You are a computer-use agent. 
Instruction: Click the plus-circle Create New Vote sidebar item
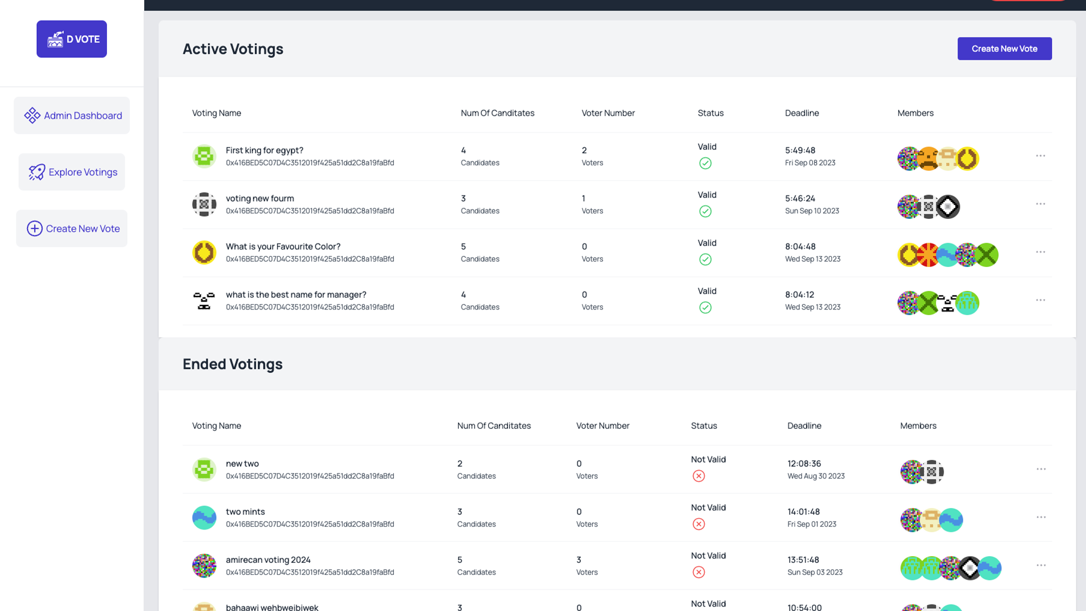(72, 229)
